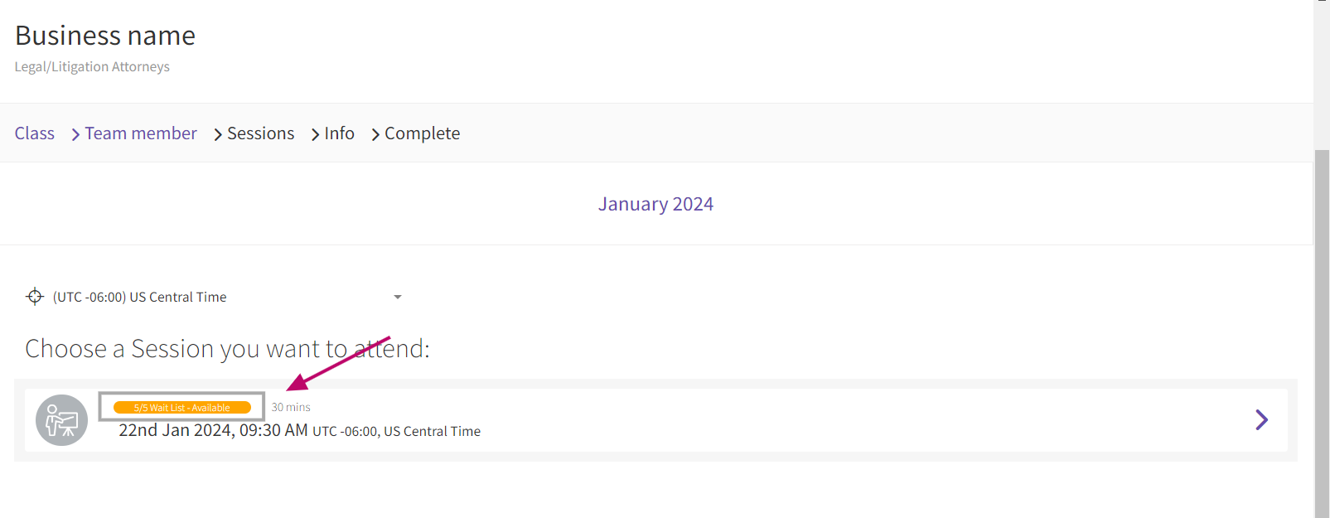This screenshot has height=518, width=1330.
Task: Click the chevron before Team member
Action: [75, 134]
